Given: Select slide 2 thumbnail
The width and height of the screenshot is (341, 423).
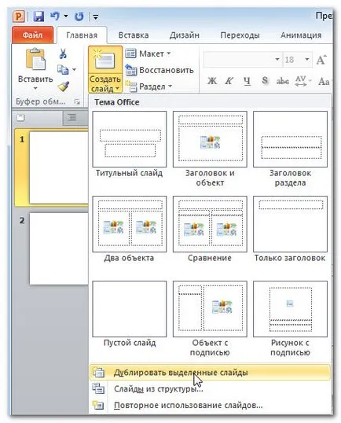Looking at the screenshot, I should [59, 248].
